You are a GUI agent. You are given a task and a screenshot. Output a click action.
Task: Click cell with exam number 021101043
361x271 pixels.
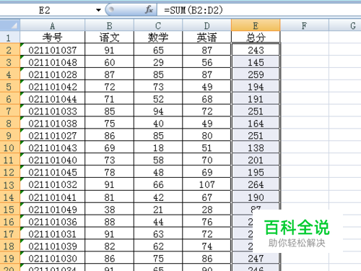point(53,147)
